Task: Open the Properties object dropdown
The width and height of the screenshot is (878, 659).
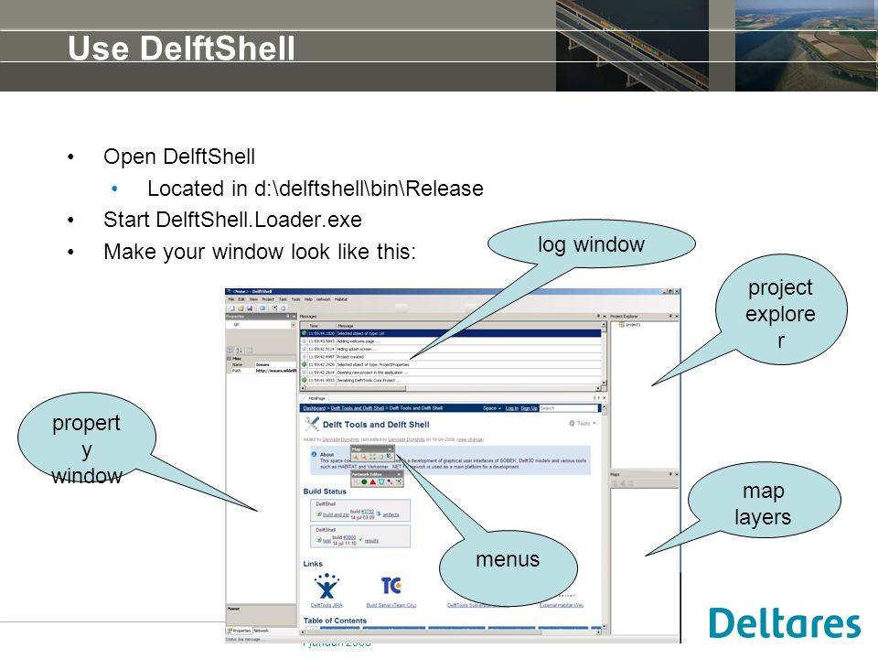Action: [x=294, y=324]
